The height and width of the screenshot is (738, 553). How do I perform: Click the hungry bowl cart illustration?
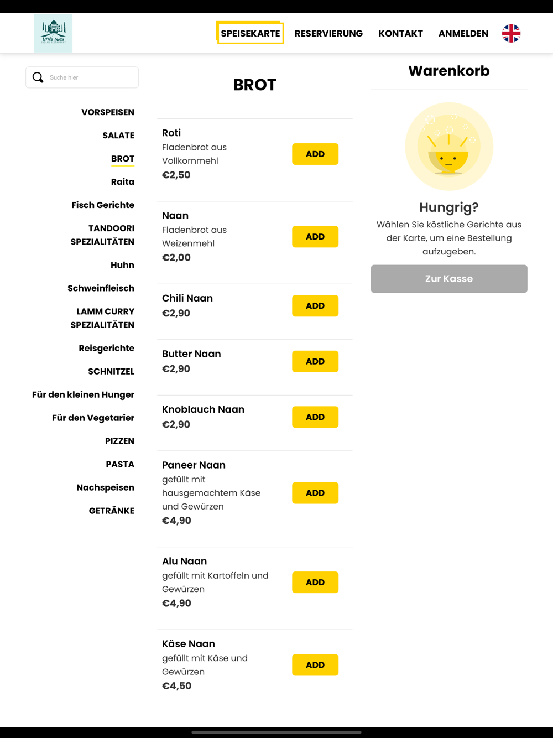coord(449,147)
